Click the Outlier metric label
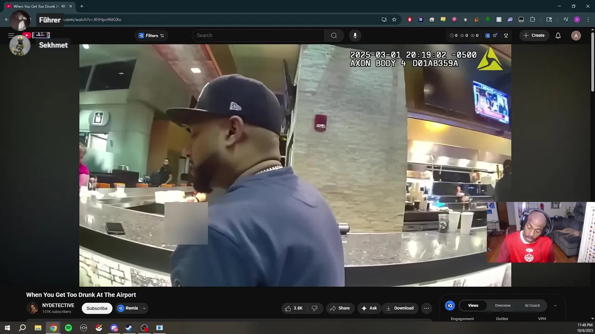 pyautogui.click(x=502, y=319)
